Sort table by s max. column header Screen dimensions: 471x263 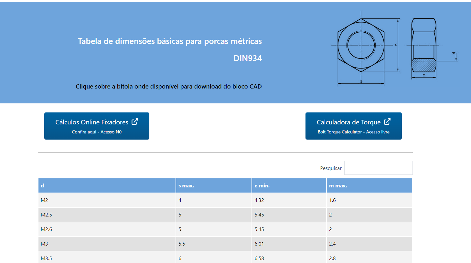pyautogui.click(x=186, y=186)
